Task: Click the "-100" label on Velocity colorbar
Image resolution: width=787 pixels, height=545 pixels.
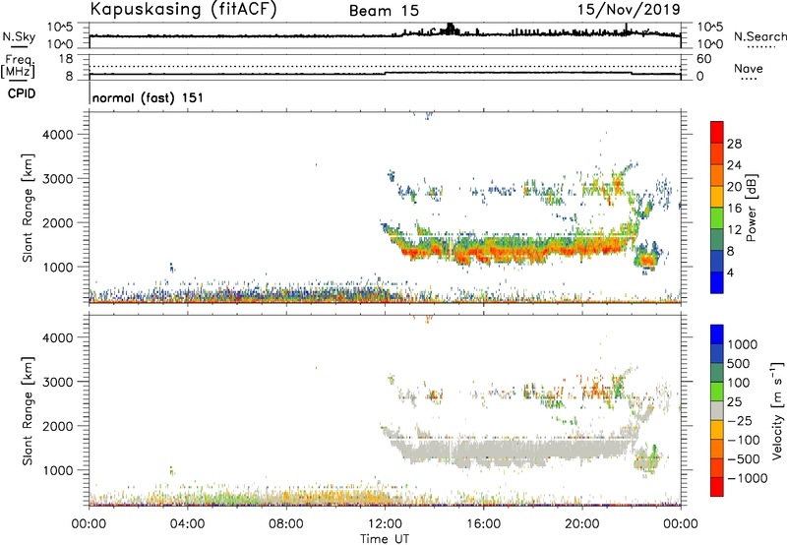Action: pos(744,440)
